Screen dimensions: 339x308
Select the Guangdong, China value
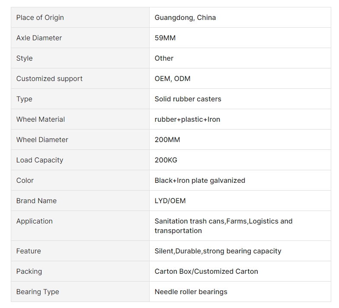[185, 17]
